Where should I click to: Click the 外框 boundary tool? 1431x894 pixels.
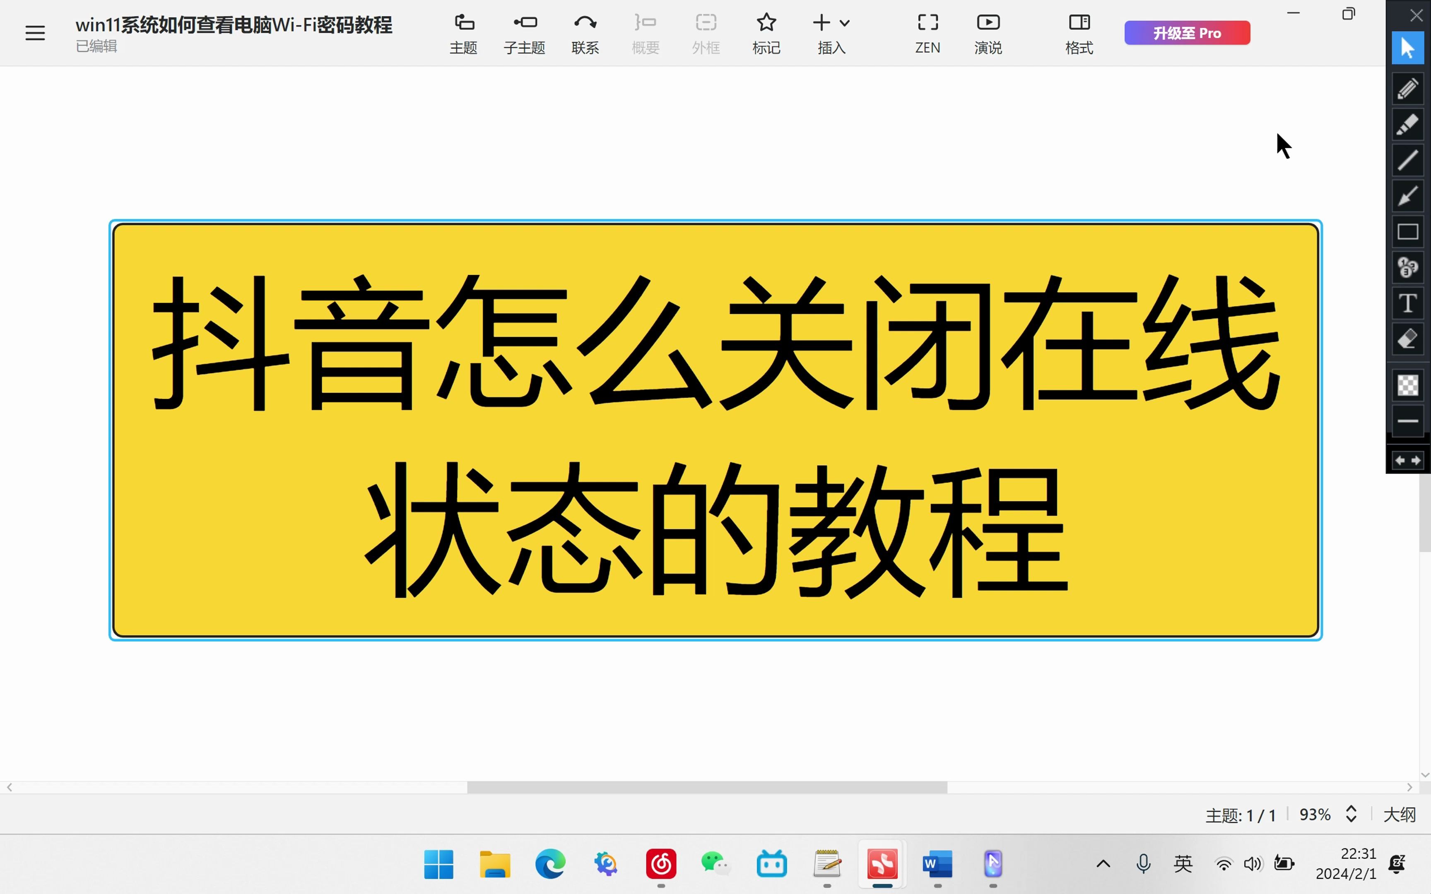pos(706,34)
